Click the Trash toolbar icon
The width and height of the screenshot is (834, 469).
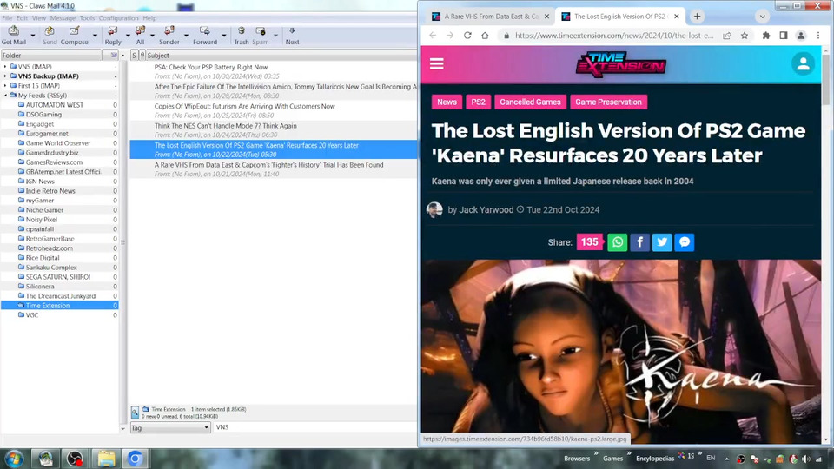[x=242, y=36]
